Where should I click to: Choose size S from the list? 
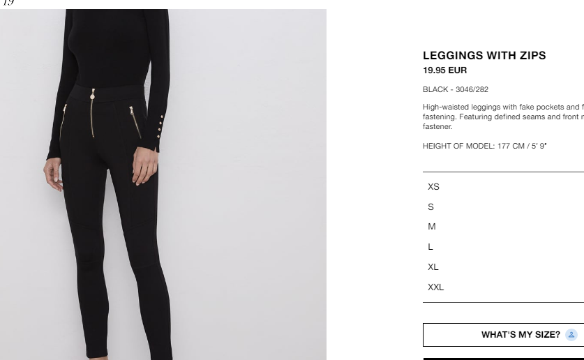point(503,207)
